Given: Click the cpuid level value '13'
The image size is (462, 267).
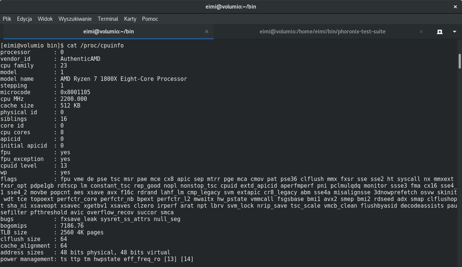Looking at the screenshot, I should pyautogui.click(x=64, y=165).
